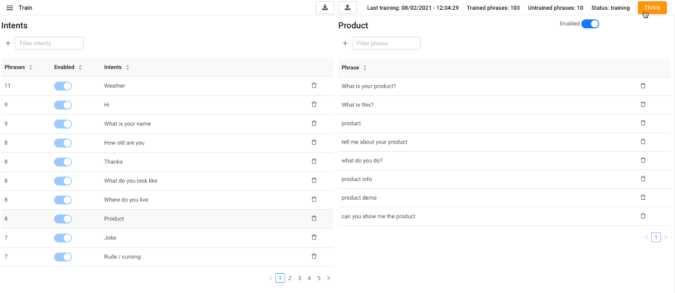Click the plus icon to add an intent
675x293 pixels.
[8, 43]
